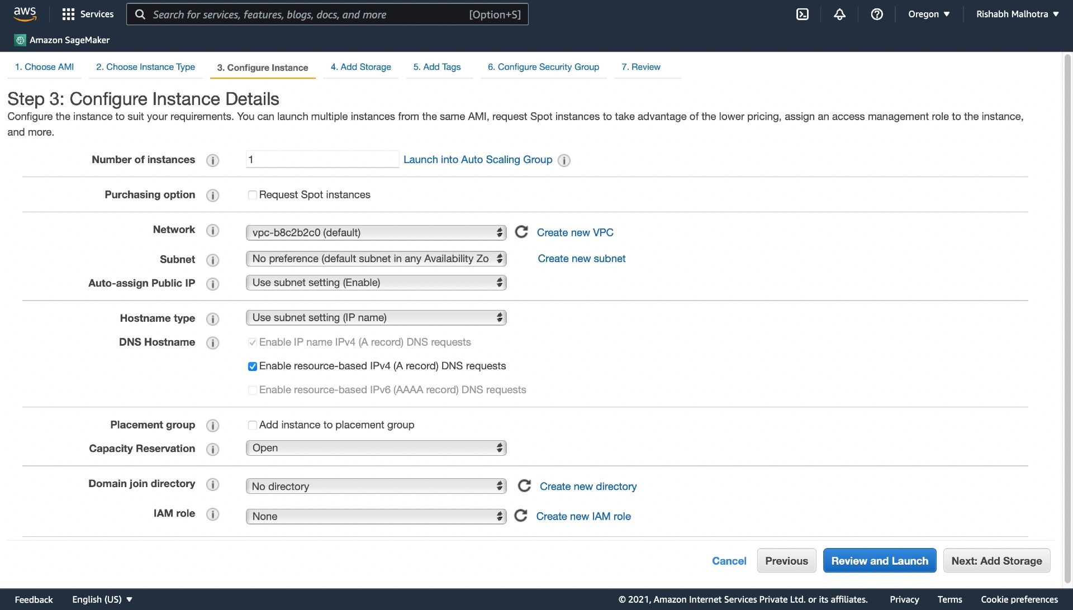Viewport: 1073px width, 610px height.
Task: Open the IAM role dropdown
Action: coord(376,516)
